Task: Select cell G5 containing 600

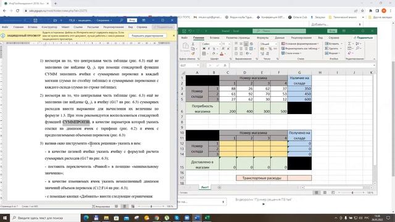Action: 299,99
